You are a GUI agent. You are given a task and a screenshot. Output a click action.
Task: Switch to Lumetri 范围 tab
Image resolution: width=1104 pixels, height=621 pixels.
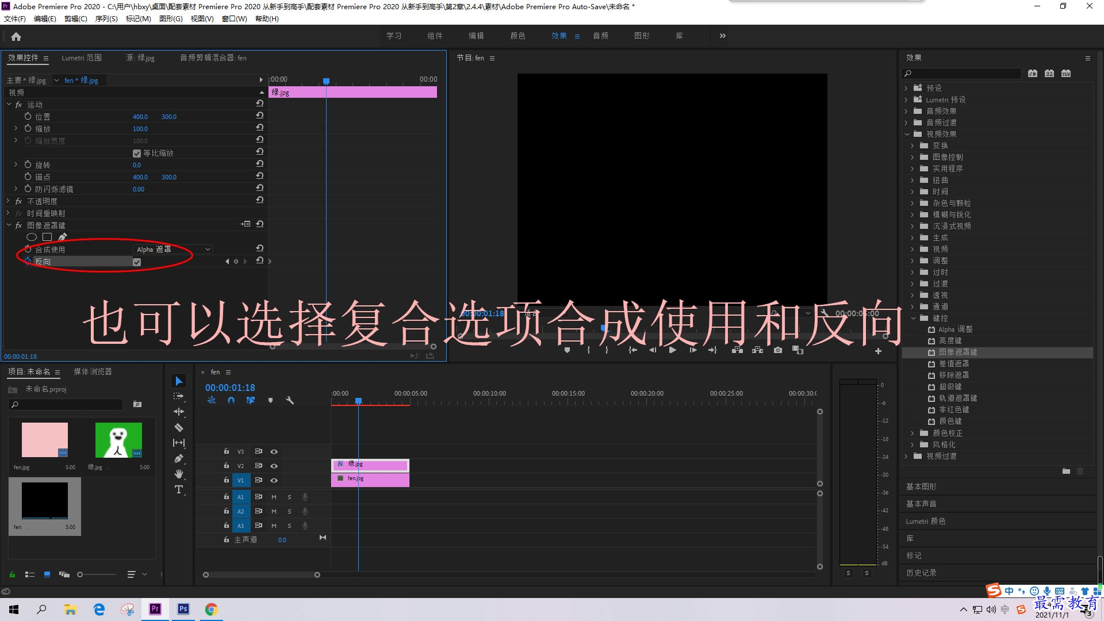tap(82, 57)
